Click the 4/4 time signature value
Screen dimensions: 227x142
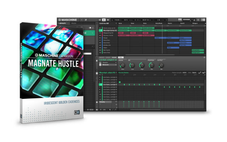(x=137, y=20)
